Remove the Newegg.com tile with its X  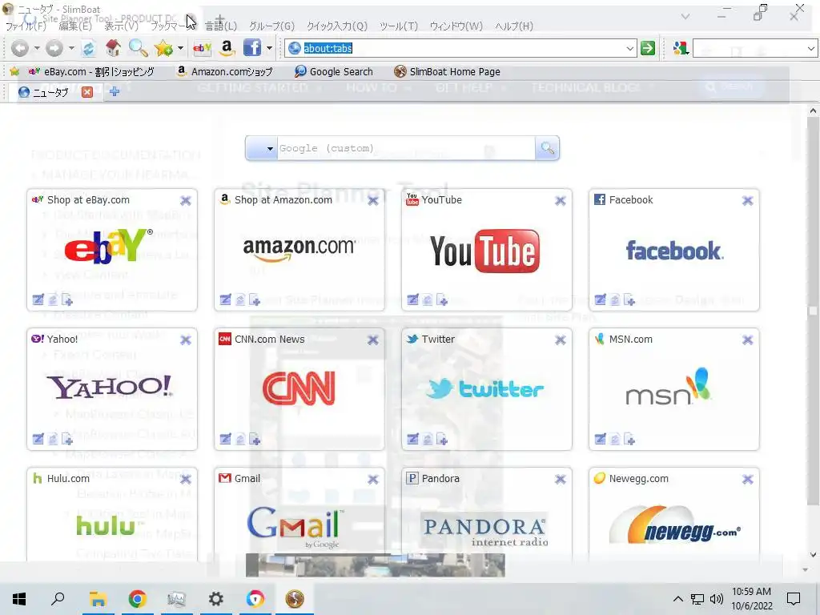748,480
